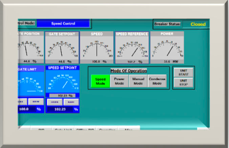Click the Speed Control mode indicator
This screenshot has height=148, width=229.
63,23
